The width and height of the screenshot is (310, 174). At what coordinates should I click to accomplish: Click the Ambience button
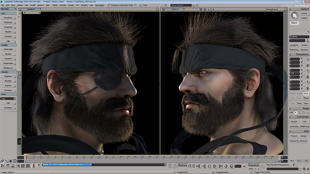(x=8, y=68)
